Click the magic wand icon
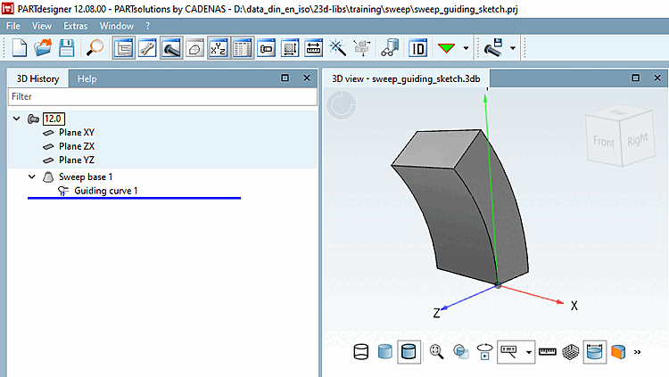This screenshot has height=377, width=669. point(337,48)
